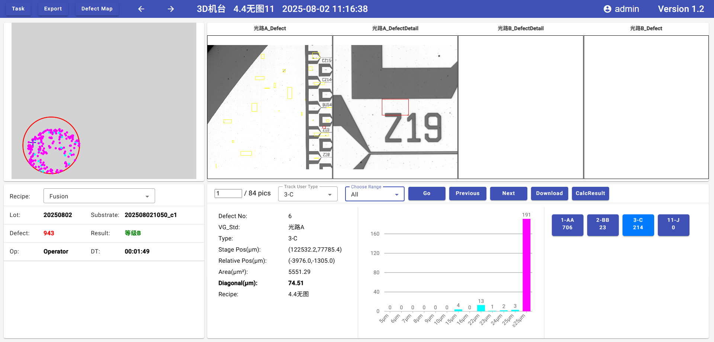The image size is (714, 342).
Task: Expand the Track User Type dropdown
Action: 308,194
